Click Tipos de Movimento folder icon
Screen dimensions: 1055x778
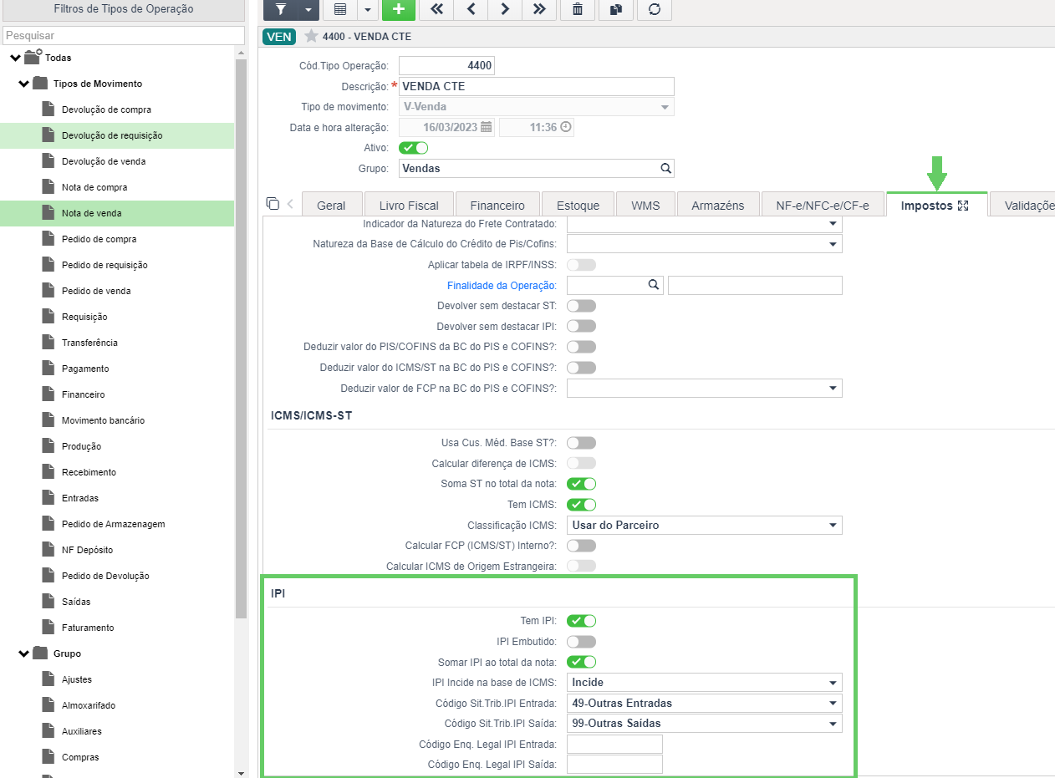[40, 84]
